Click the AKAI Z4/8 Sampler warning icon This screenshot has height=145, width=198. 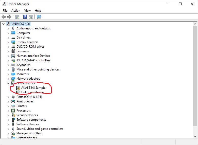point(18,88)
